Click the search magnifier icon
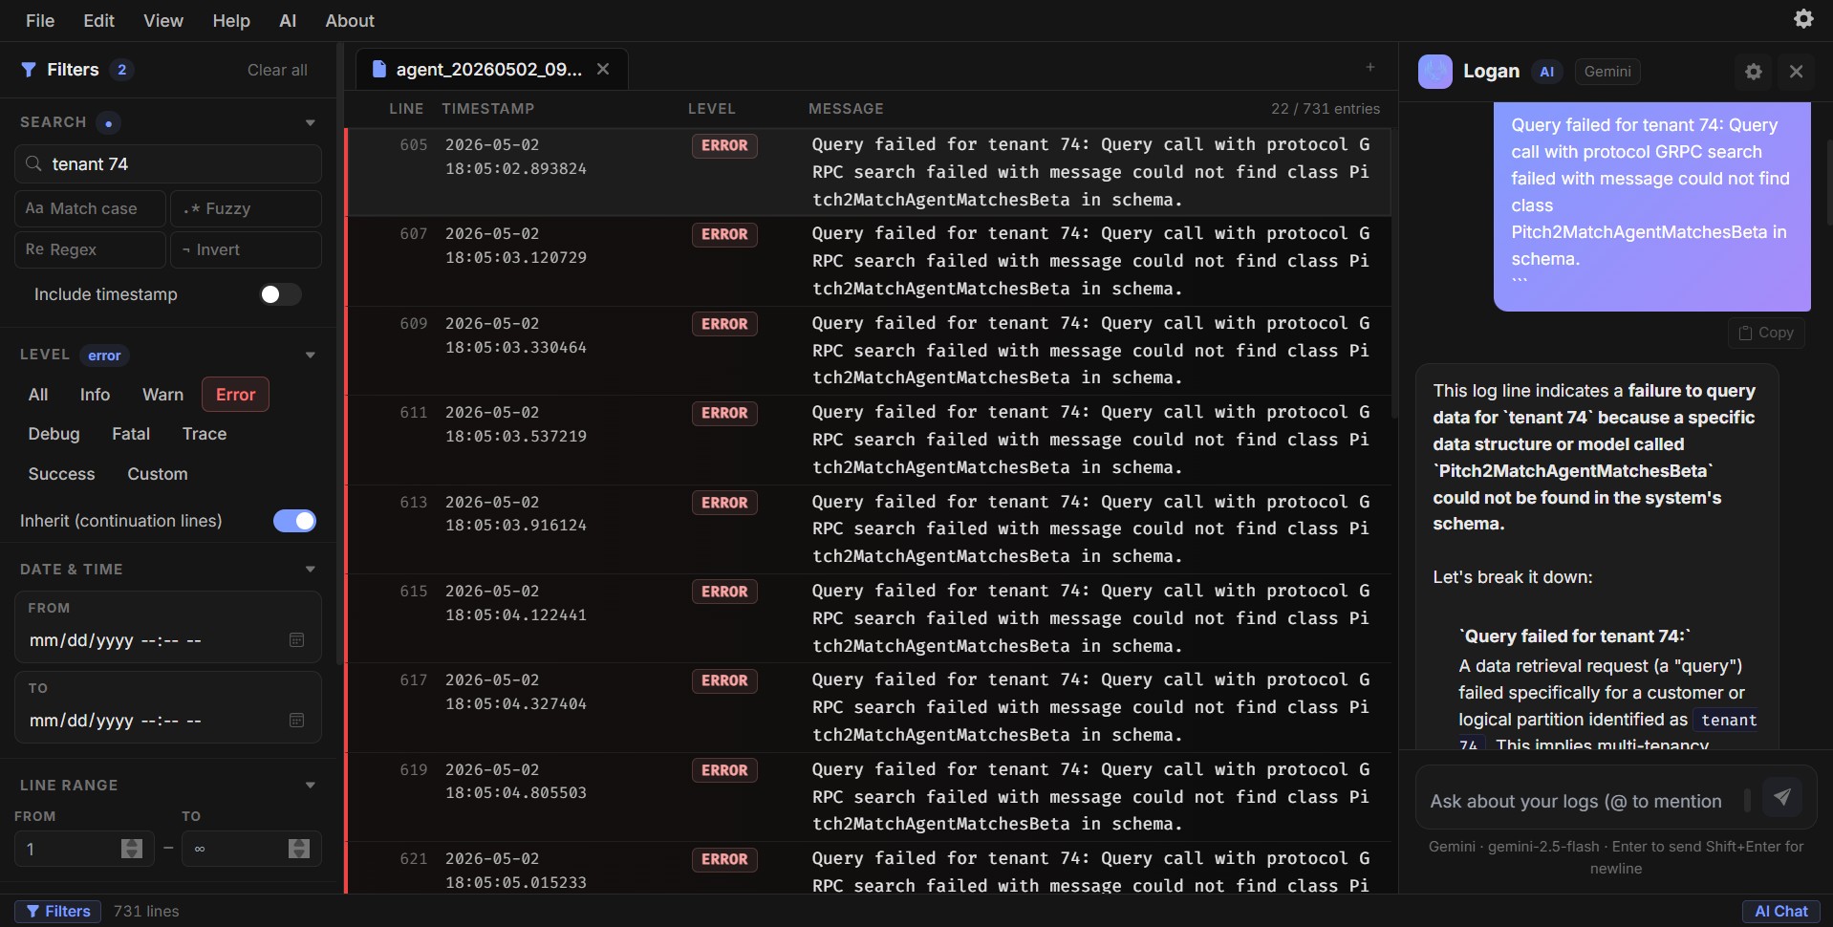1833x927 pixels. [x=33, y=164]
